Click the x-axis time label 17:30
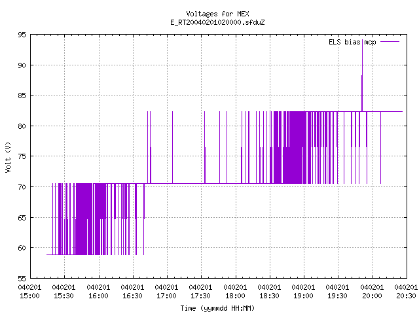Image resolution: width=419 pixels, height=314 pixels. 200,296
